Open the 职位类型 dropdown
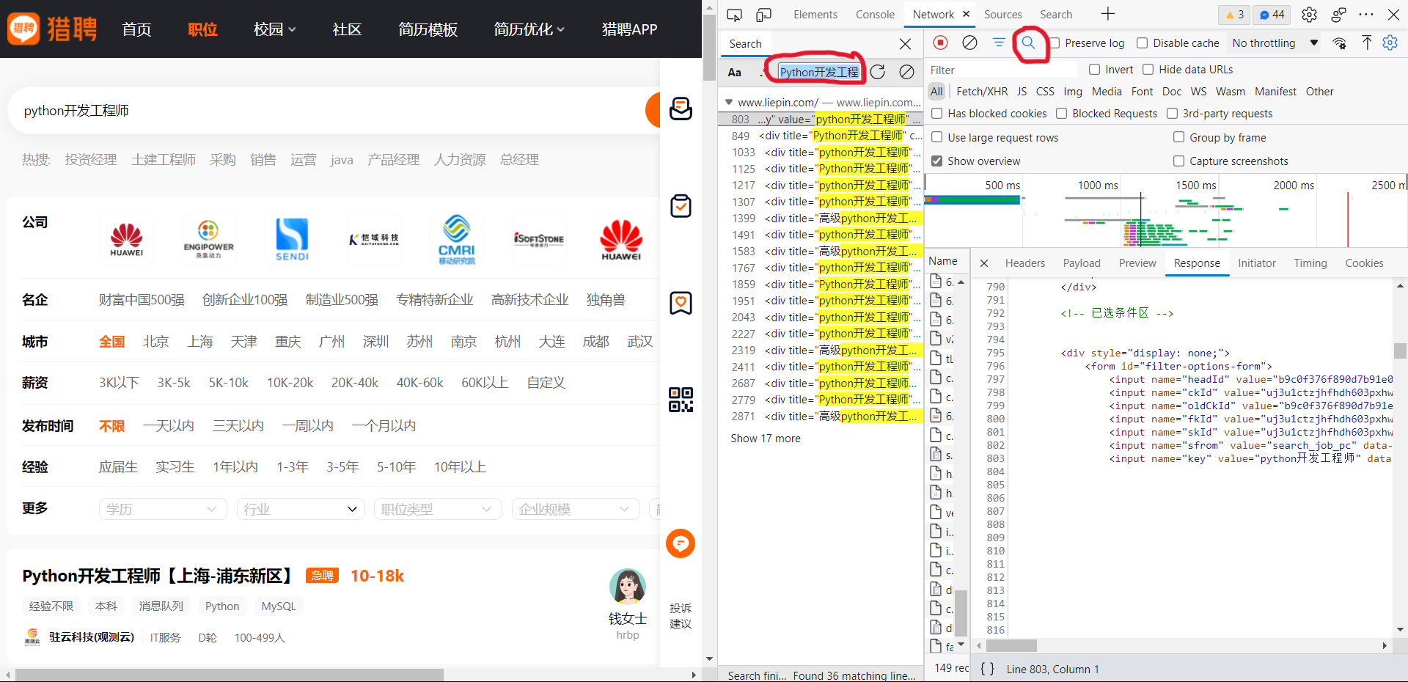Image resolution: width=1408 pixels, height=682 pixels. click(x=438, y=509)
